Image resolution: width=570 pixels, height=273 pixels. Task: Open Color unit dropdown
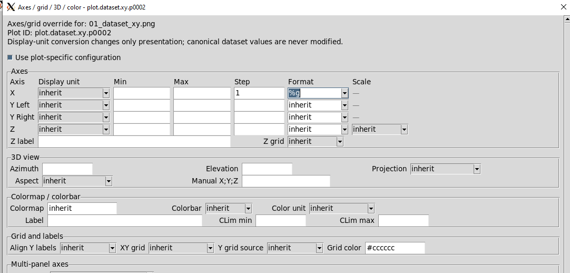pos(342,208)
